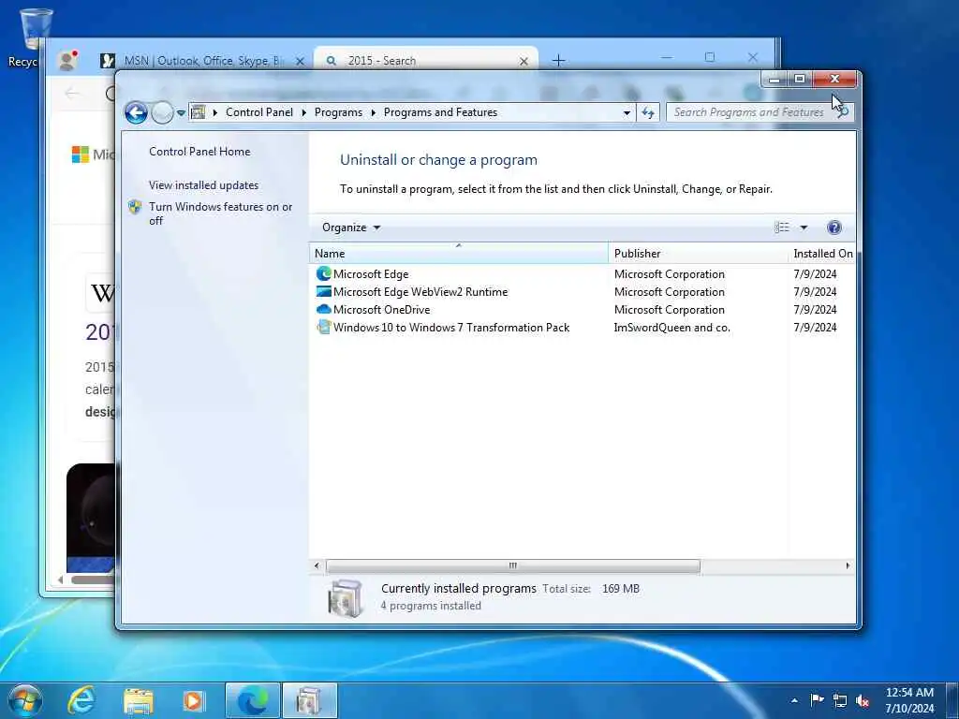Open the Start menu orb
The width and height of the screenshot is (959, 719).
click(x=25, y=700)
